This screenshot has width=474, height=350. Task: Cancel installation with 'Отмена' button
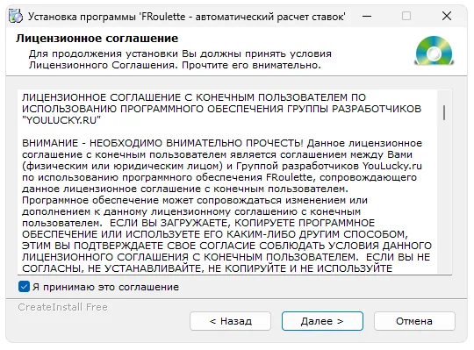point(414,321)
